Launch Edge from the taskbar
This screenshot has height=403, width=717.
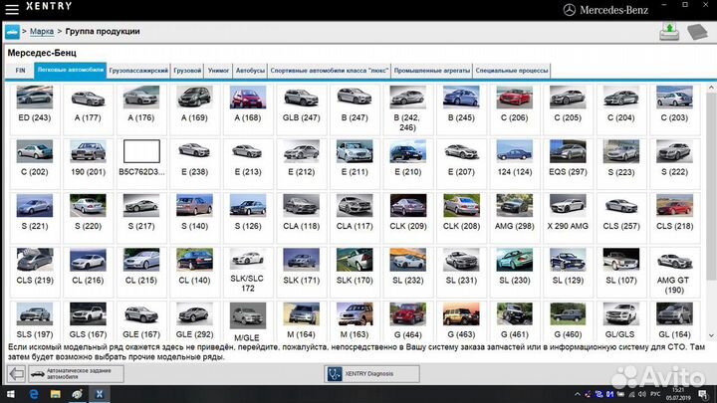(x=34, y=394)
